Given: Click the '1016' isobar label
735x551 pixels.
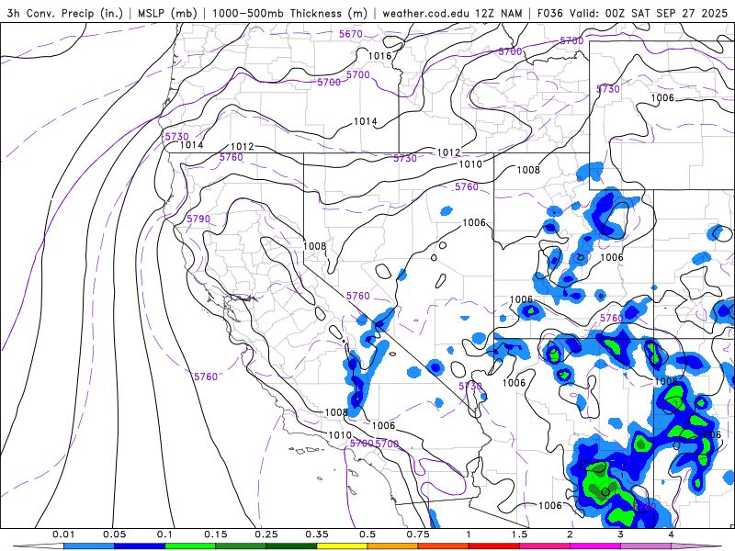Looking at the screenshot, I should point(379,56).
